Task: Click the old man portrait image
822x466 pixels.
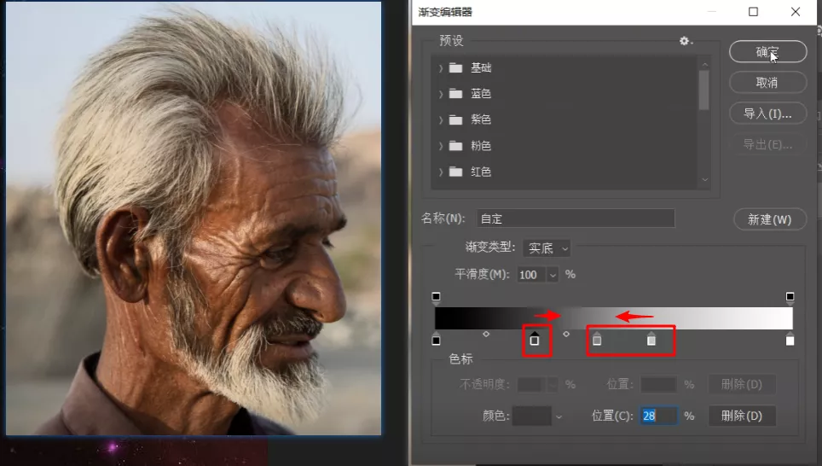Action: [x=194, y=218]
